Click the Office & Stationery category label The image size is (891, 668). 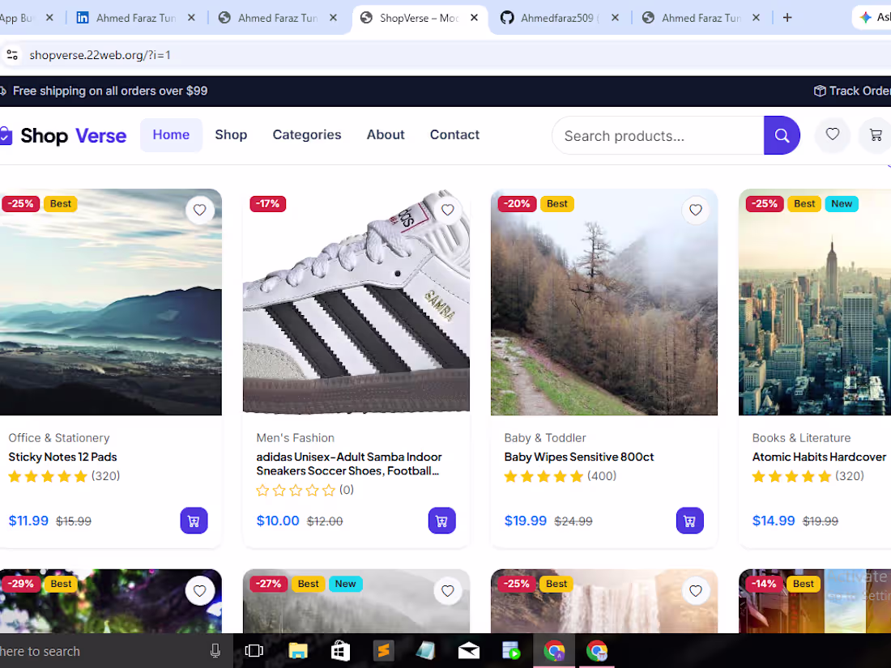[59, 438]
